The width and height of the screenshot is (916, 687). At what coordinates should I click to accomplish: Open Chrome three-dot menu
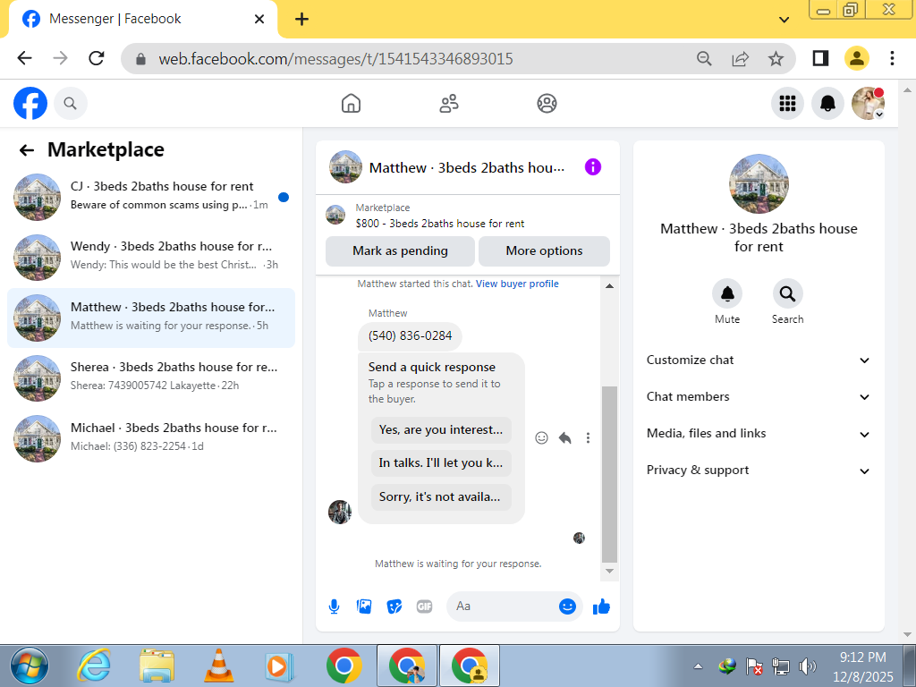(892, 58)
